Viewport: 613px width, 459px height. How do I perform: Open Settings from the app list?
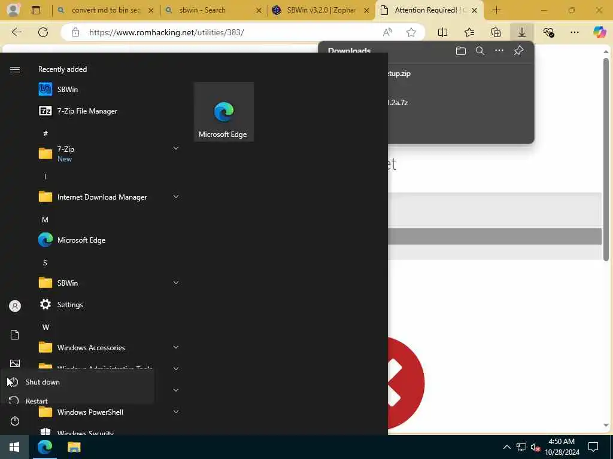tap(109, 304)
